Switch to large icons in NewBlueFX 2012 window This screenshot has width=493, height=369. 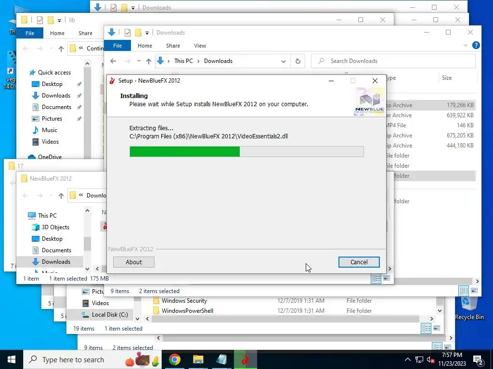(x=387, y=278)
